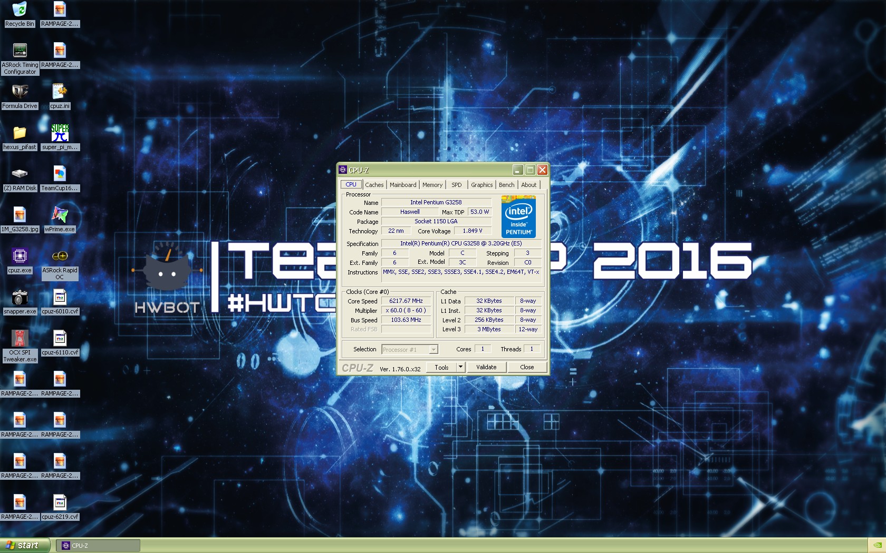
Task: Select the cpuz-6110.cvf file
Action: tap(60, 343)
